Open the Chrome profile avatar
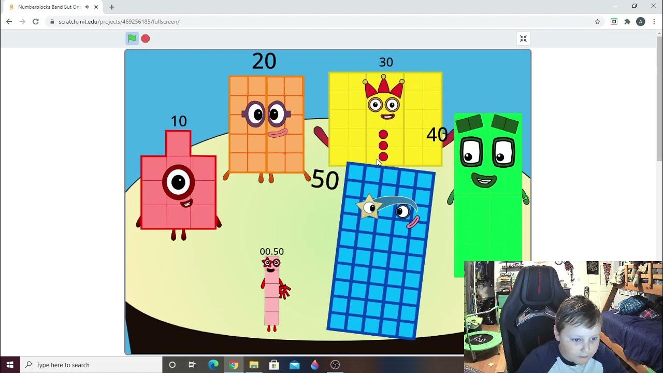Viewport: 663px width, 373px height. pos(641,22)
